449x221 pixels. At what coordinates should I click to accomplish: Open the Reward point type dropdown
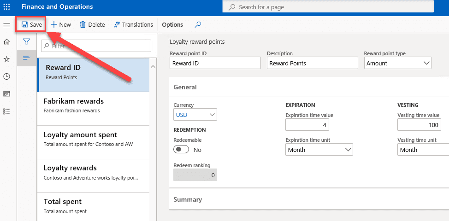[398, 63]
